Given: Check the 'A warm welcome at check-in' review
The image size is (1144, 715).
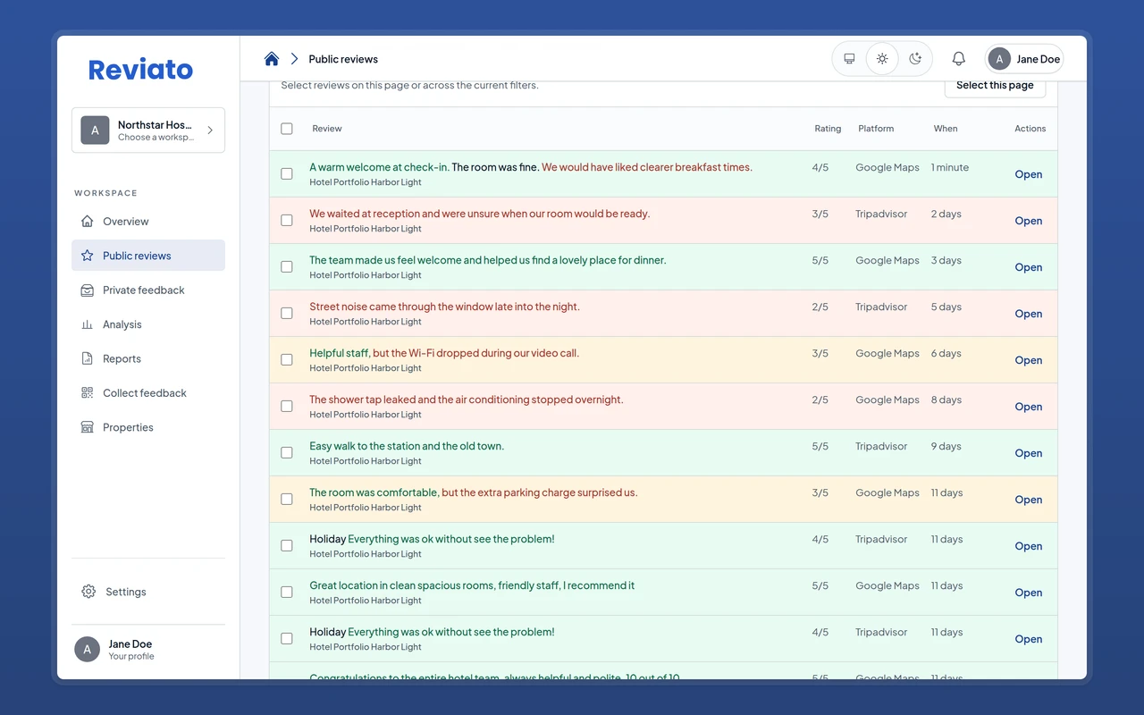Looking at the screenshot, I should (287, 174).
